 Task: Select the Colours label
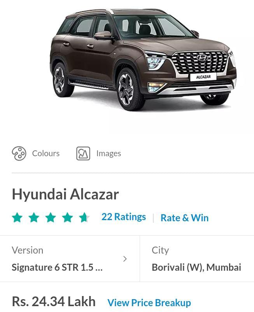pyautogui.click(x=46, y=153)
